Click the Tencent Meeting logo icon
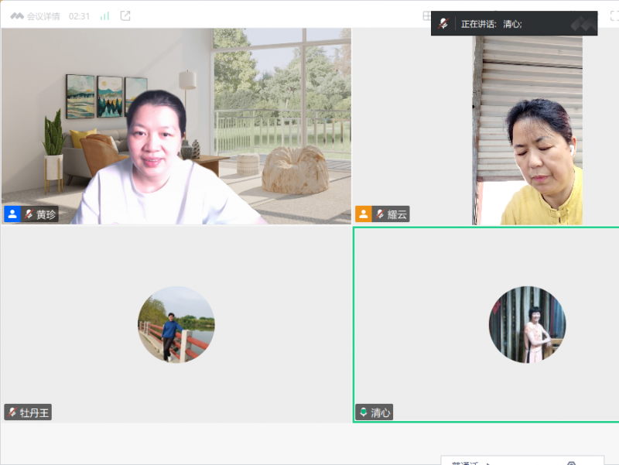Viewport: 619px width, 465px height. (x=16, y=16)
